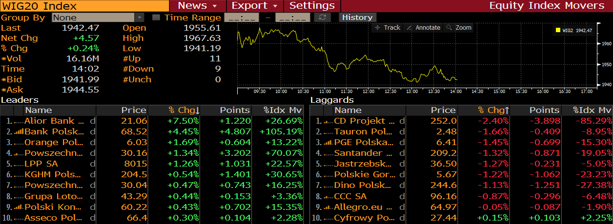The height and width of the screenshot is (224, 613).
Task: Click the High value 1967.63
Action: pyautogui.click(x=202, y=38)
